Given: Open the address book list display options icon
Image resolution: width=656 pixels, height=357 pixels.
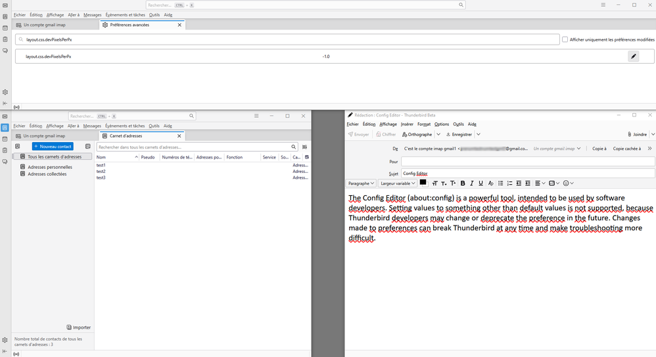Looking at the screenshot, I should coord(304,147).
